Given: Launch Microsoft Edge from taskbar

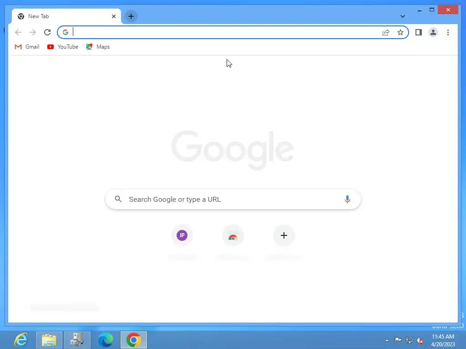Looking at the screenshot, I should click(x=106, y=340).
